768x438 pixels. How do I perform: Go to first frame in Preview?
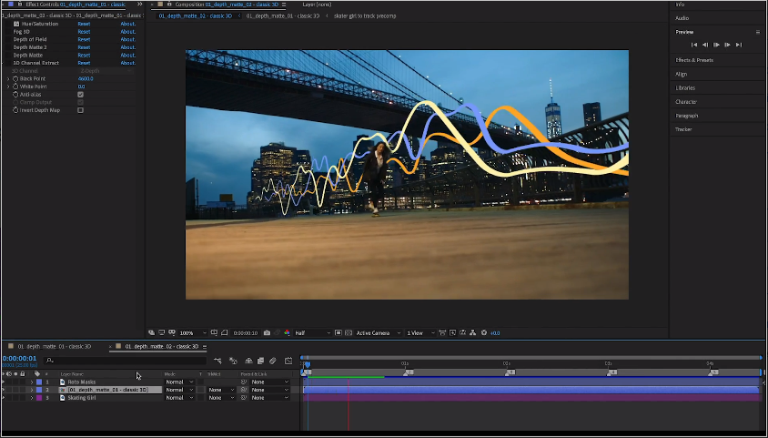click(x=694, y=45)
